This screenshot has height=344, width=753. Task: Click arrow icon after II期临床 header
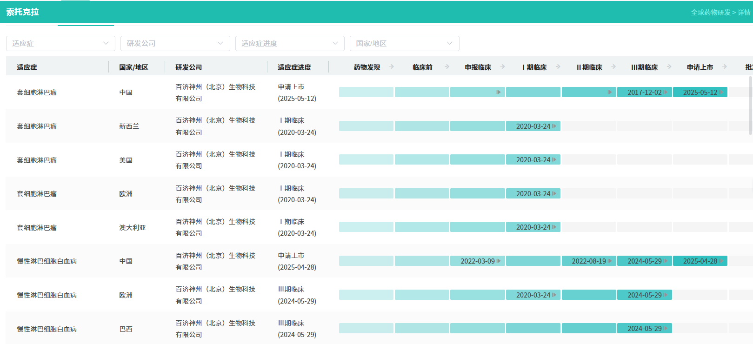tap(613, 67)
